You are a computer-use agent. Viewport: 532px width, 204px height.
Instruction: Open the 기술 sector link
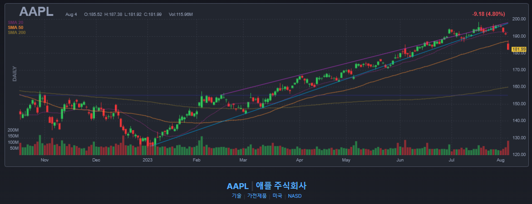click(x=236, y=196)
